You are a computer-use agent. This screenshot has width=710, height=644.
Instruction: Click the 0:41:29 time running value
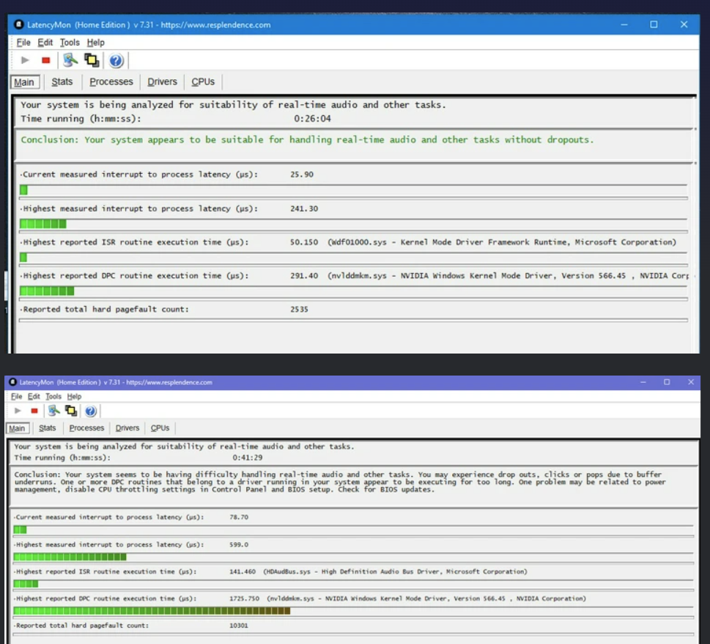click(x=247, y=458)
